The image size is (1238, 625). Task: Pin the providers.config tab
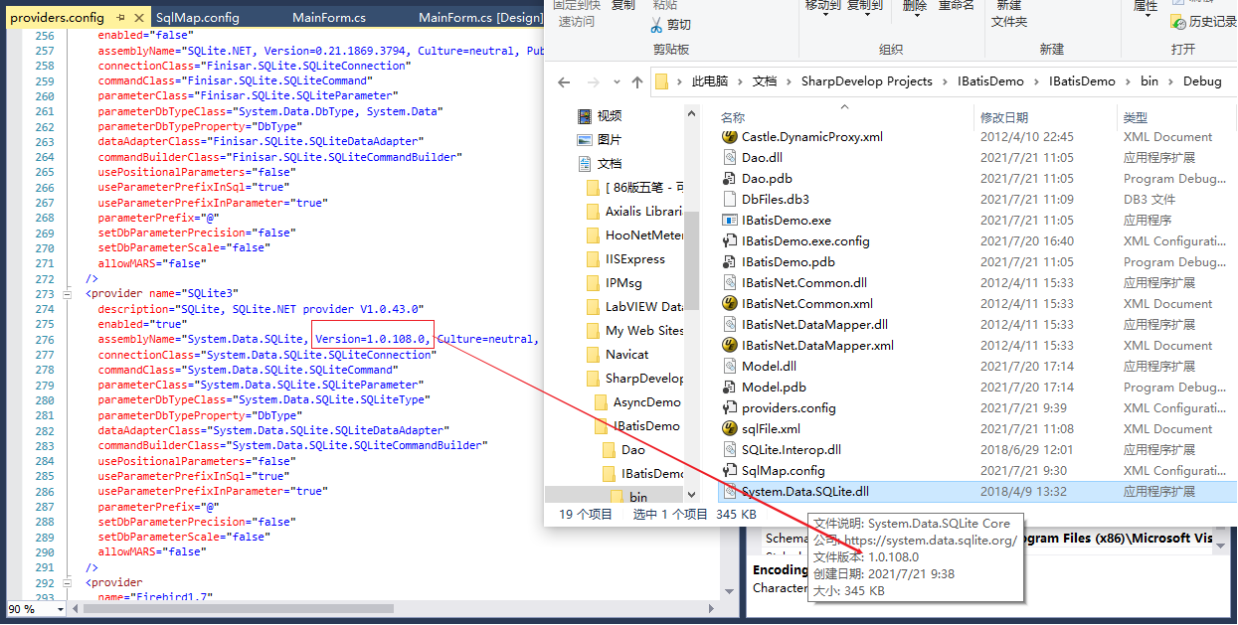(120, 18)
